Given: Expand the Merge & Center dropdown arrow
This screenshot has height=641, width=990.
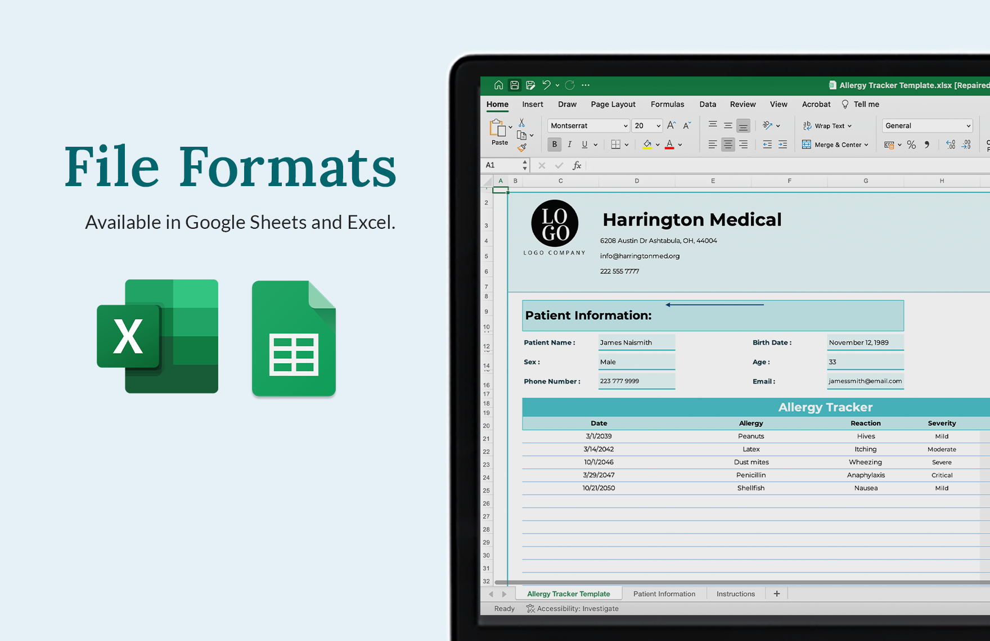Looking at the screenshot, I should pyautogui.click(x=866, y=145).
